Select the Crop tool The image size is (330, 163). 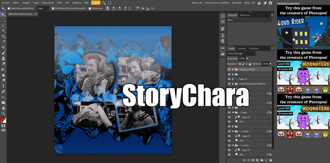point(4,37)
